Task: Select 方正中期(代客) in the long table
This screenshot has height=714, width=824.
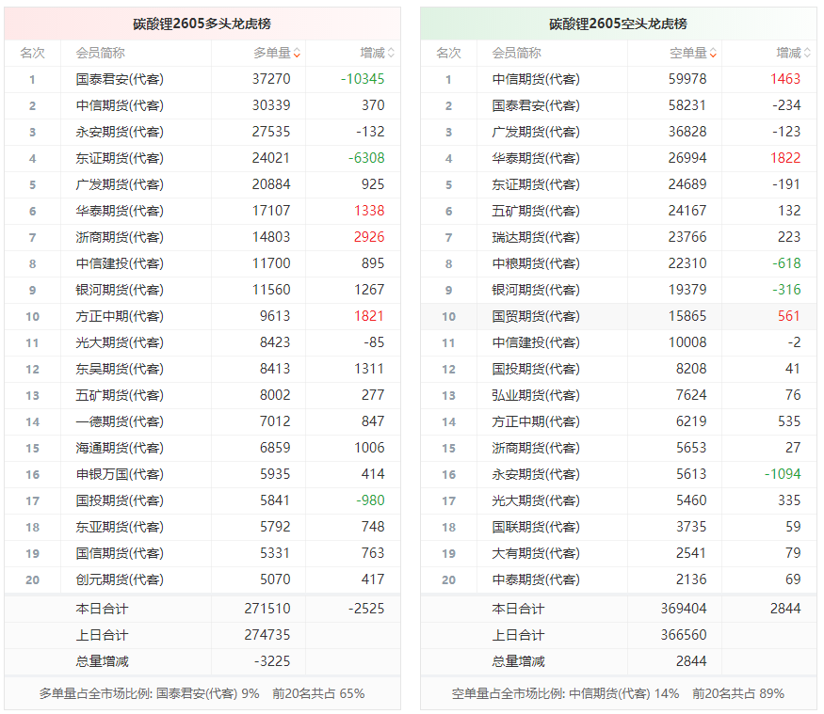Action: (120, 316)
